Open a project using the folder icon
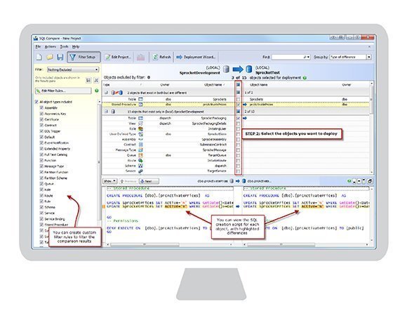 tap(50, 57)
